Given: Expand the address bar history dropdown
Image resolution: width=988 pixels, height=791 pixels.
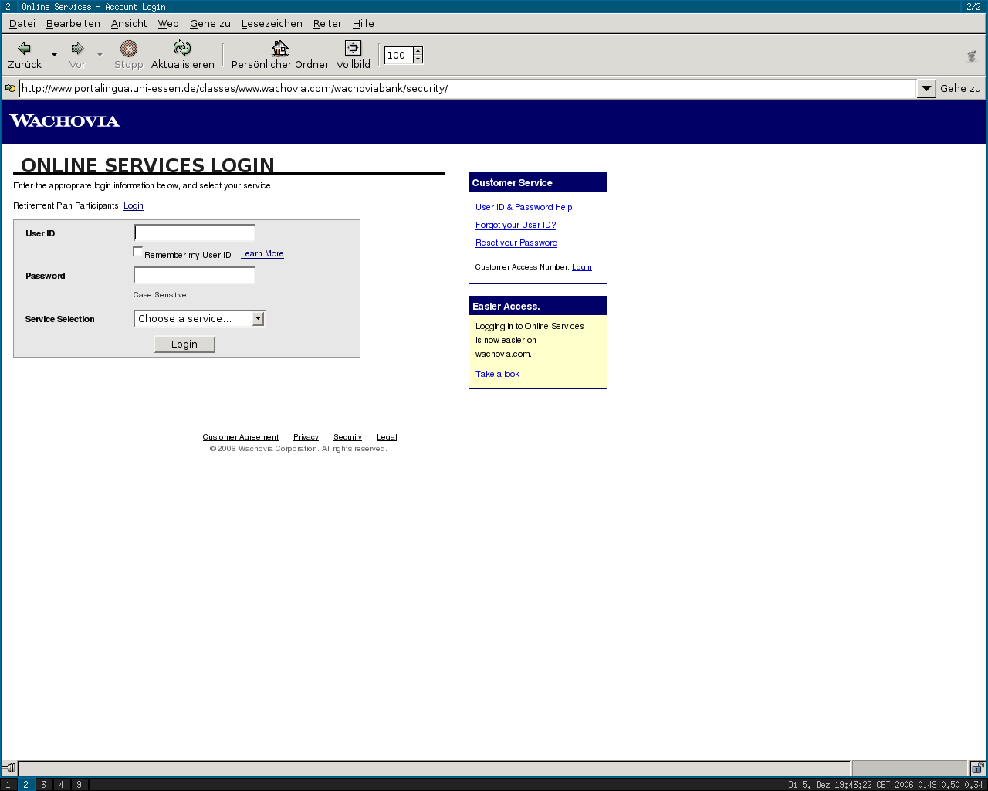Looking at the screenshot, I should [926, 88].
